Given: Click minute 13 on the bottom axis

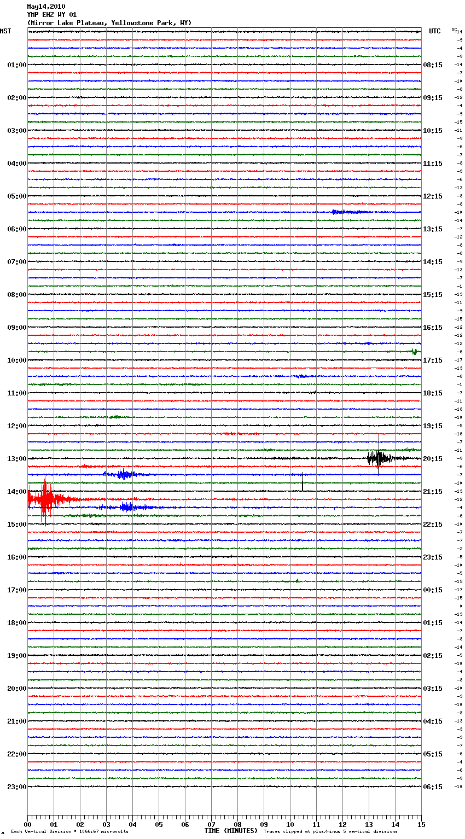Looking at the screenshot, I should [x=369, y=824].
